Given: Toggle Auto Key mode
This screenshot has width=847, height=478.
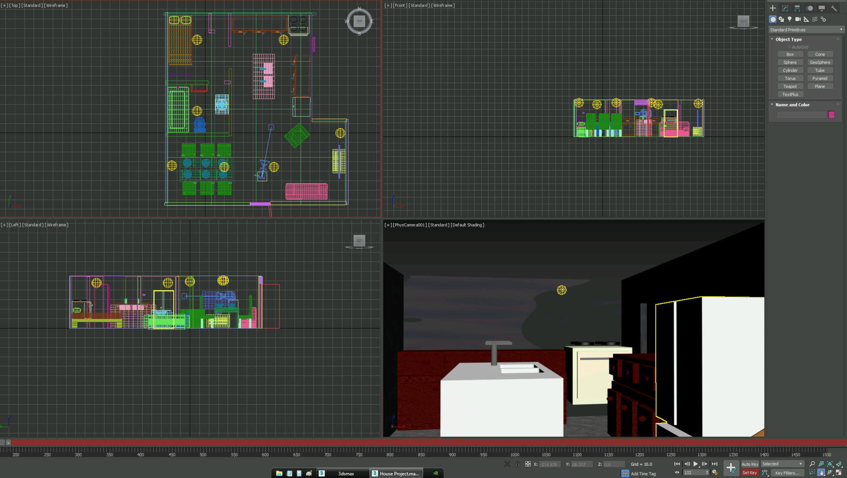Looking at the screenshot, I should coord(750,464).
